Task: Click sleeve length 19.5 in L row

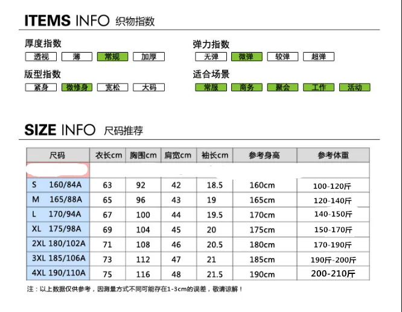Action: (x=215, y=215)
